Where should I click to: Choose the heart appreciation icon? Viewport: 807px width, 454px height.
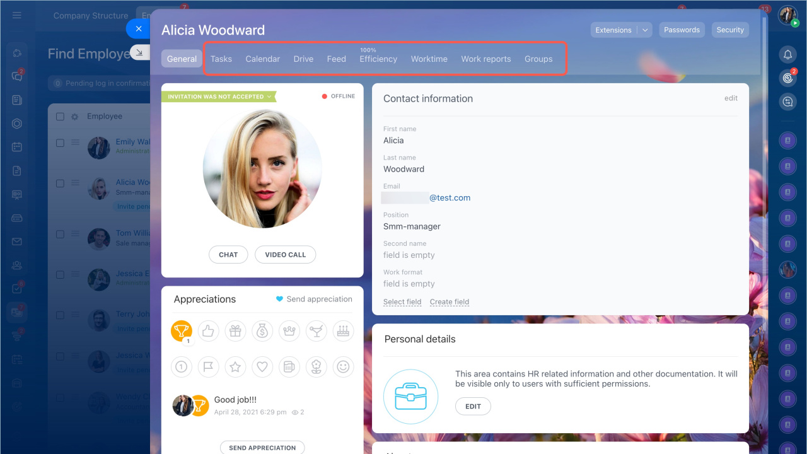tap(262, 366)
